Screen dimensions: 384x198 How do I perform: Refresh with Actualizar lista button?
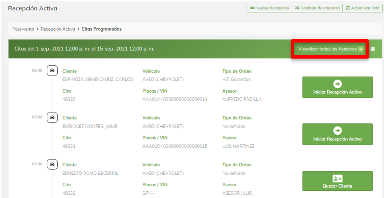(362, 8)
